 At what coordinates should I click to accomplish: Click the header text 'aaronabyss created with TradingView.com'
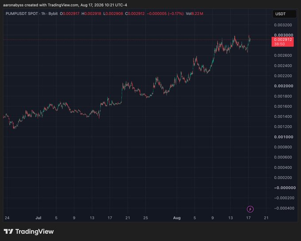41,5
